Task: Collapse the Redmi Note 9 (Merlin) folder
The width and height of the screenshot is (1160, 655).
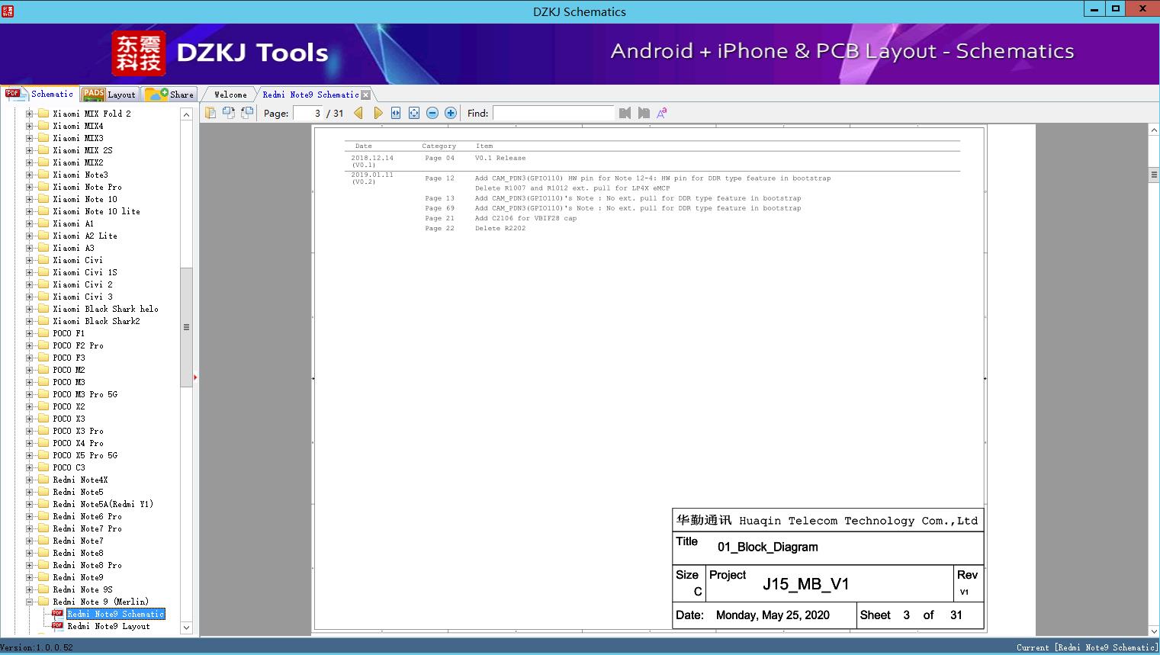Action: [x=30, y=602]
